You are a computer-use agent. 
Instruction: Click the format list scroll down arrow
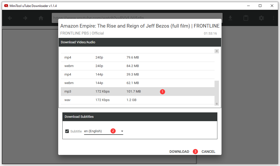[217, 104]
